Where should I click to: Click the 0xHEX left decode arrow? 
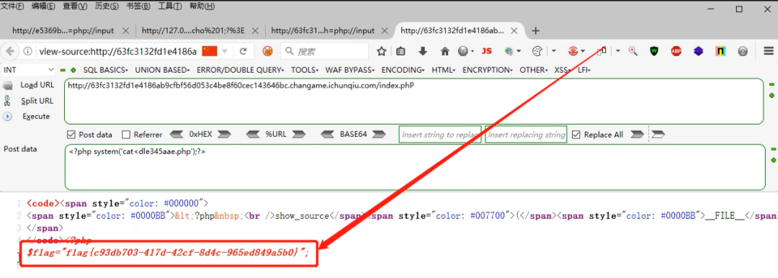coord(177,135)
